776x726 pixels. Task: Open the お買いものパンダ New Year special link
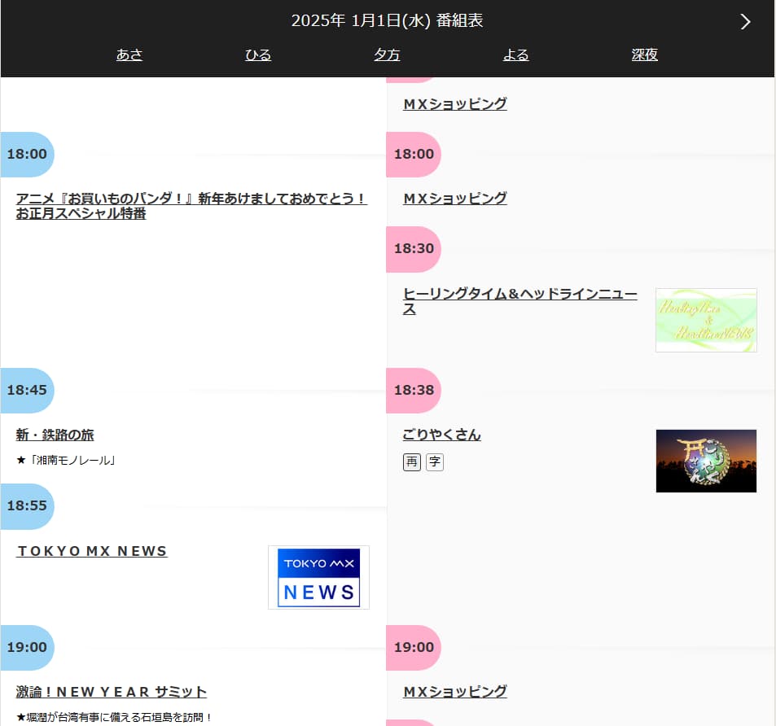click(x=191, y=206)
